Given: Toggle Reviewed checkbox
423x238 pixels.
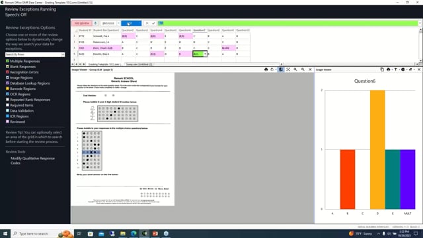Looking at the screenshot, I should 7,122.
